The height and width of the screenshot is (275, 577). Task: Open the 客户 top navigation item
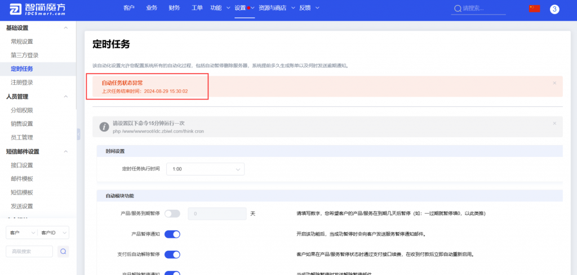(129, 8)
